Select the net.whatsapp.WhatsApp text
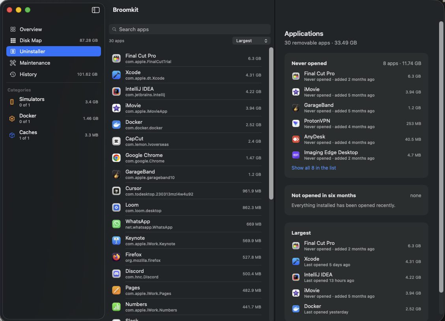 149,228
